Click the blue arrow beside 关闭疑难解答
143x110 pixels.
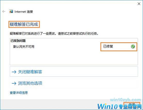[14, 72]
